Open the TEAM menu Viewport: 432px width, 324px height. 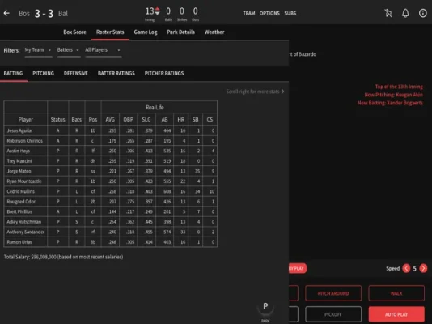249,13
